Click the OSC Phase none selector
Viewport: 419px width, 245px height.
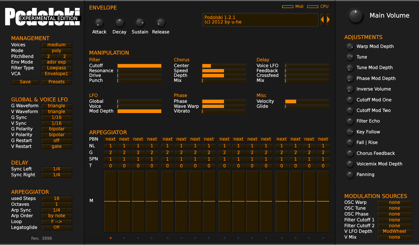point(394,214)
